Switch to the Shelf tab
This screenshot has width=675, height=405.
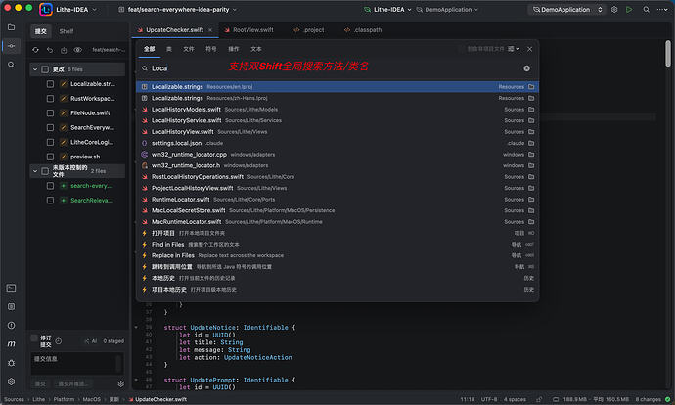[66, 31]
